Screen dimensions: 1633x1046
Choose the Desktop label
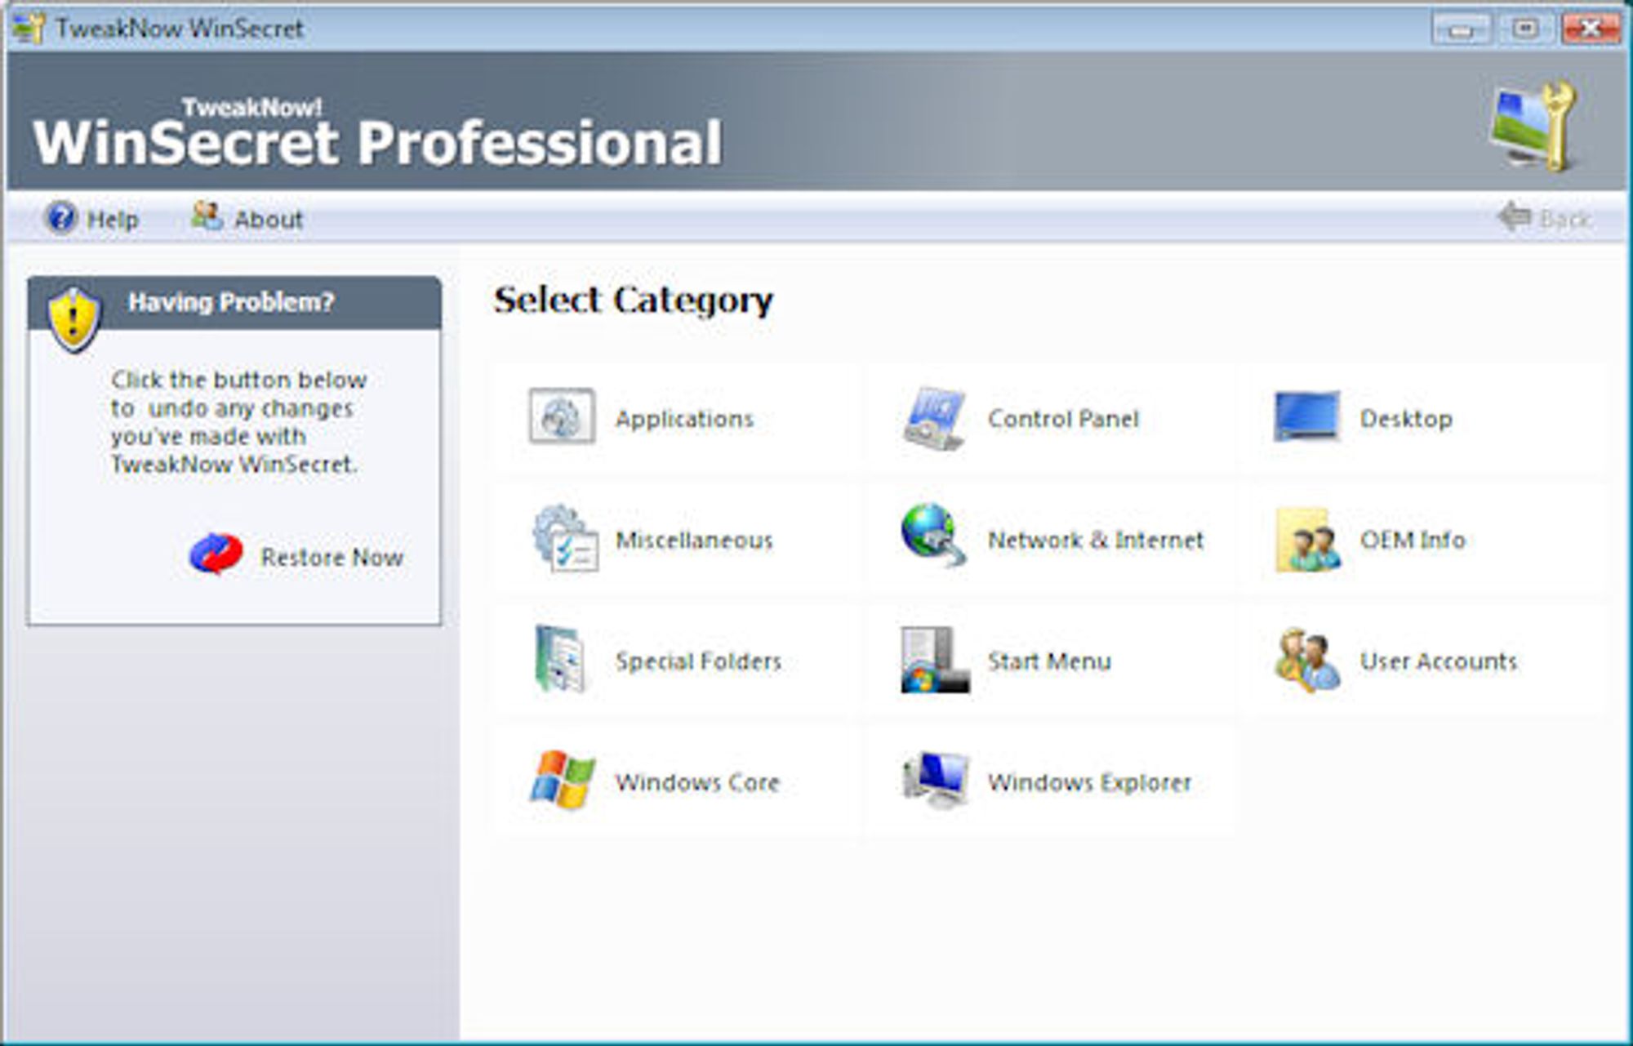pyautogui.click(x=1406, y=419)
